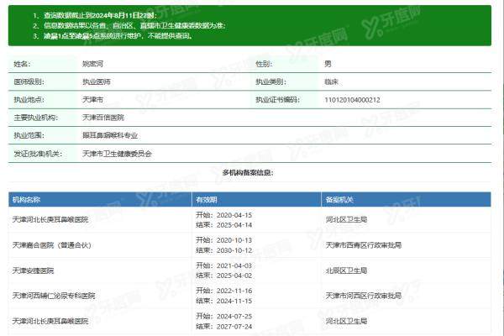Select 天津河北长庚耳鼻喉医院 in the 2020-04-15 row

(50, 219)
